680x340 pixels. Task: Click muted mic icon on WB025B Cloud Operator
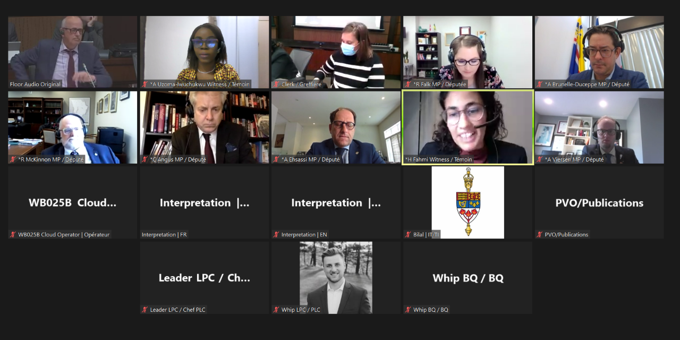click(x=13, y=235)
